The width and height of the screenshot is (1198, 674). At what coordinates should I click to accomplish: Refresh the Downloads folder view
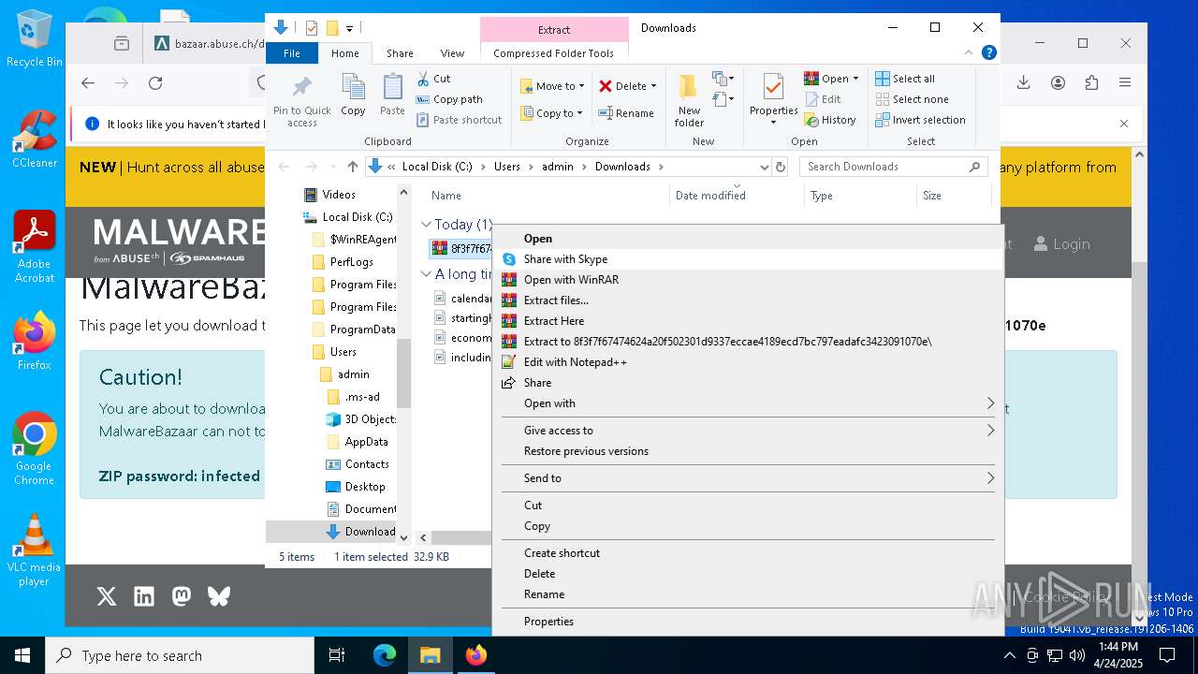[780, 167]
